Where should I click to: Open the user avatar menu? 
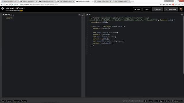pos(181,9)
